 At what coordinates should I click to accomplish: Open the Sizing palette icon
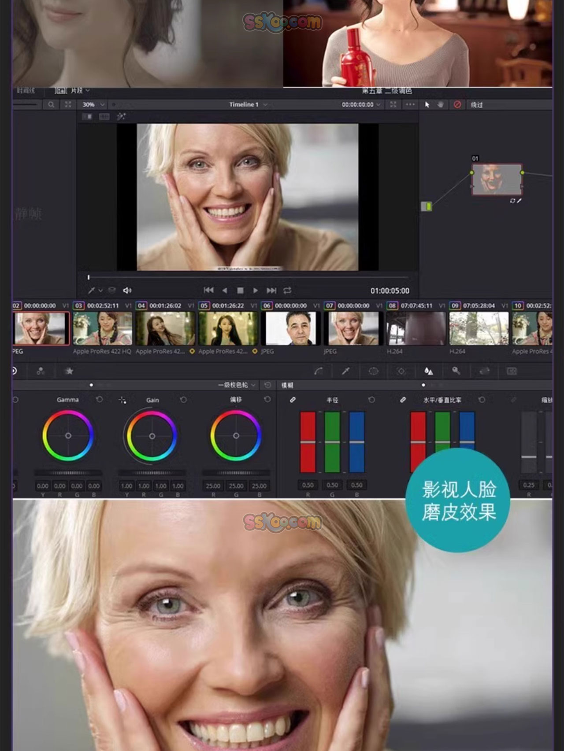point(484,372)
